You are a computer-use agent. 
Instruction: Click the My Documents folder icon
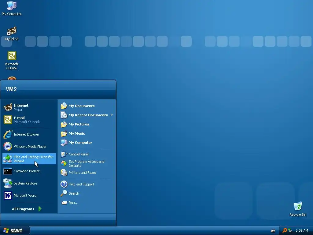(x=64, y=106)
